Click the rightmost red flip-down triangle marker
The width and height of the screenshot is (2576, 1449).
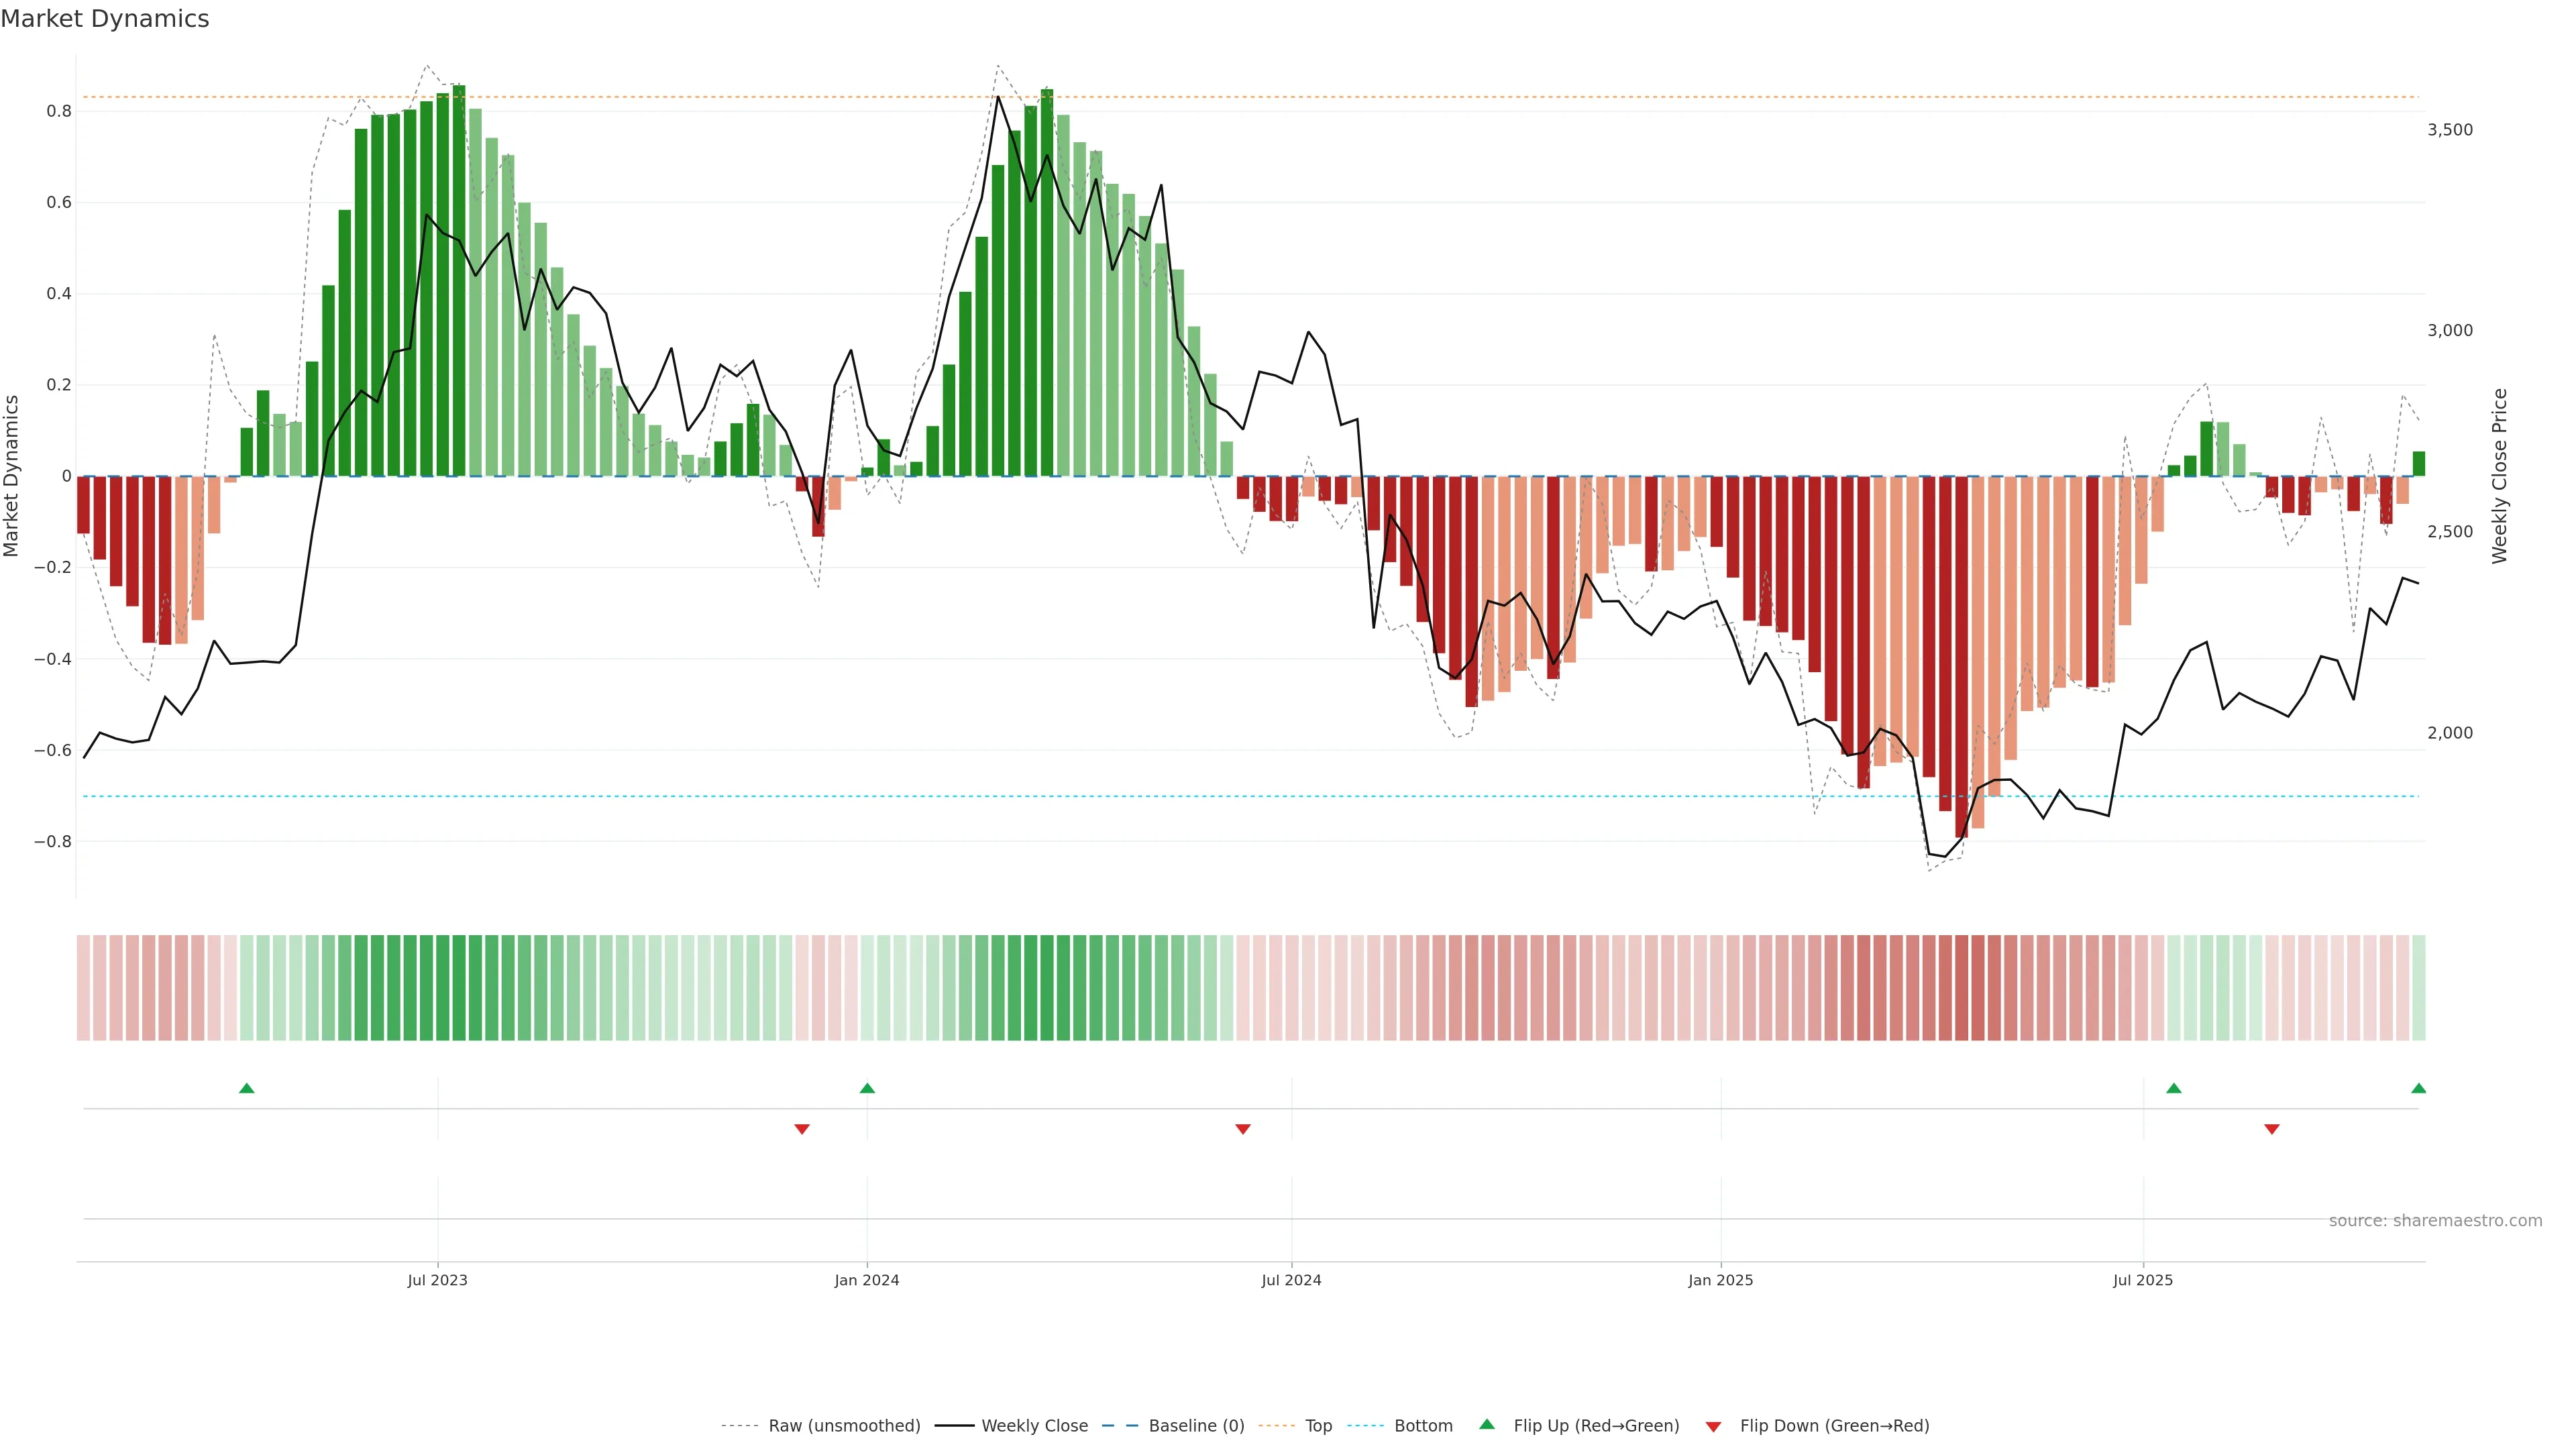[2272, 1129]
